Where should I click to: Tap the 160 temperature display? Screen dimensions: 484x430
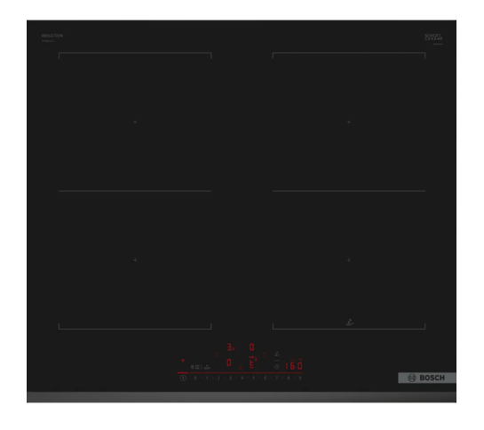coord(294,366)
